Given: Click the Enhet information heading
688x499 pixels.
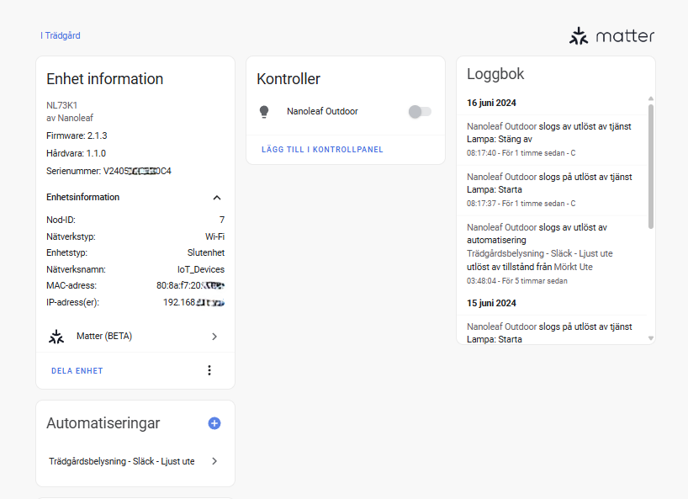Looking at the screenshot, I should tap(105, 79).
